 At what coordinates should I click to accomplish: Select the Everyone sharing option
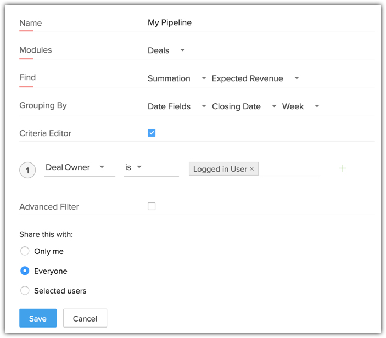(25, 271)
